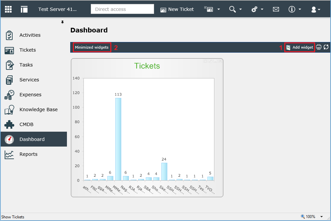331x221 pixels.
Task: Refresh the dashboard with the reload icon
Action: [326, 47]
